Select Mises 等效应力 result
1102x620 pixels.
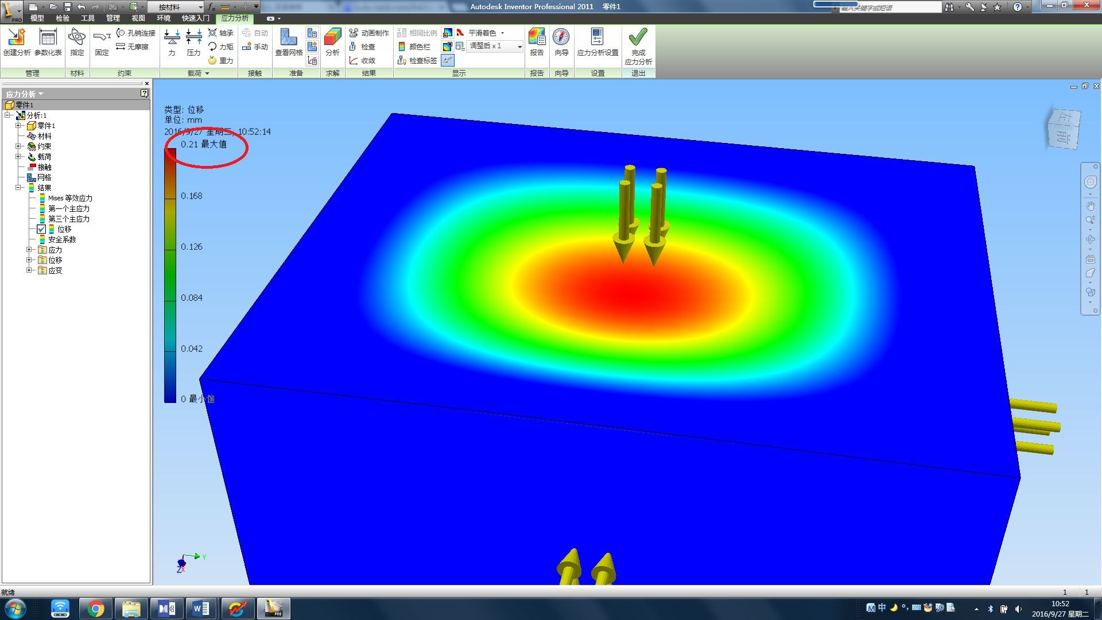(x=69, y=198)
